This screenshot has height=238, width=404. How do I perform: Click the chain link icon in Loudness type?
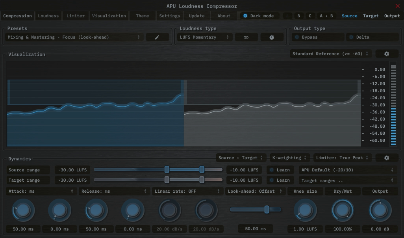click(x=246, y=37)
